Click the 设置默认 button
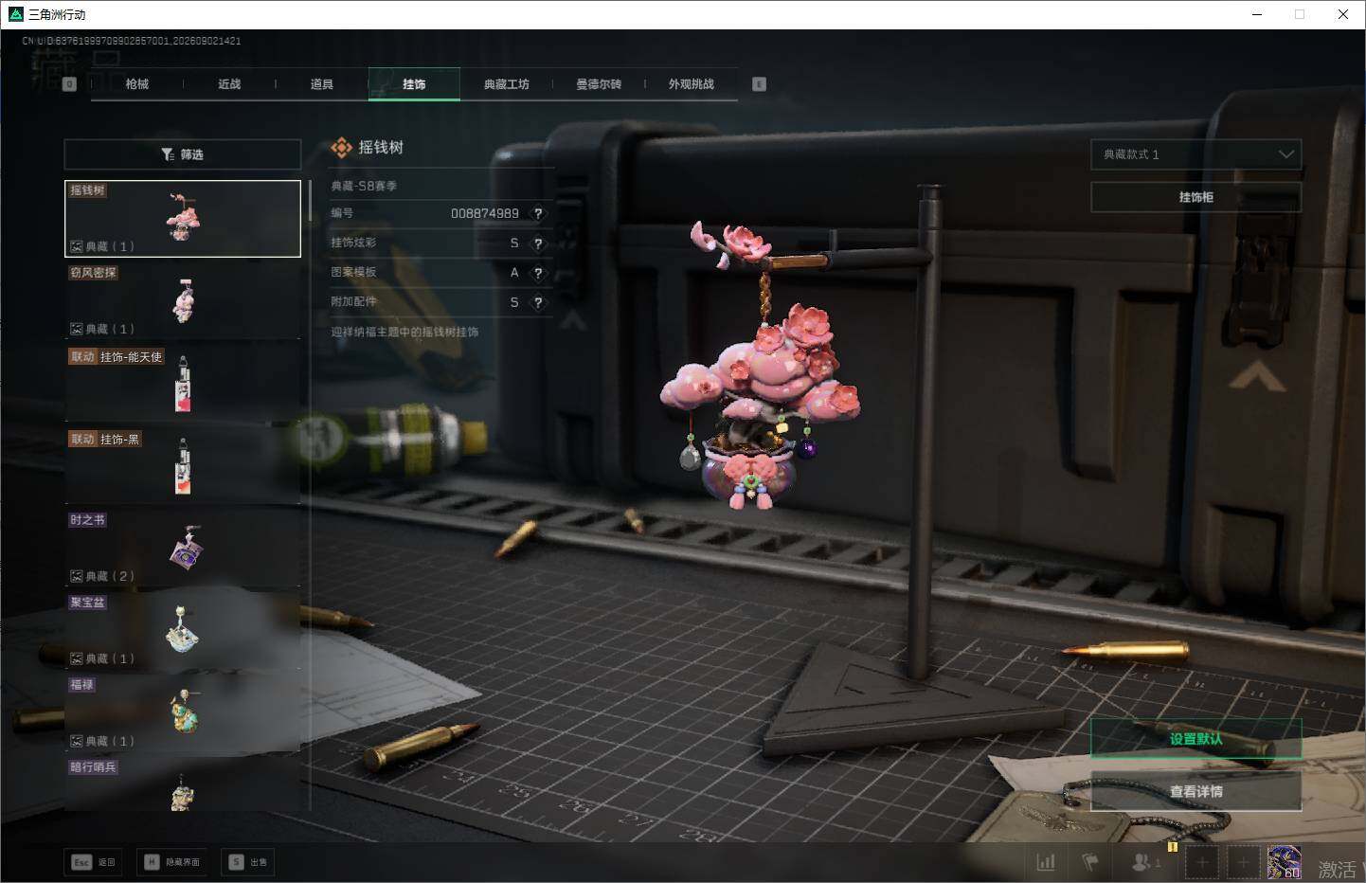This screenshot has height=883, width=1366. point(1196,739)
